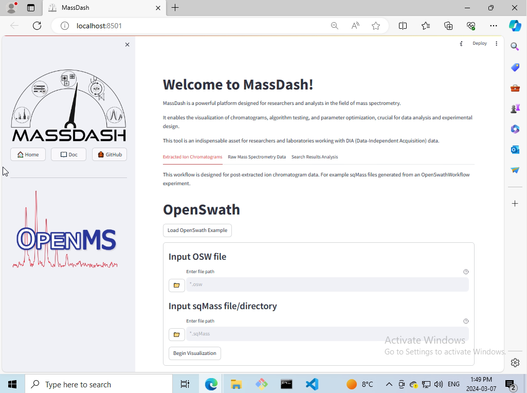
Task: Open Edge sidebar settings gear
Action: pyautogui.click(x=515, y=363)
